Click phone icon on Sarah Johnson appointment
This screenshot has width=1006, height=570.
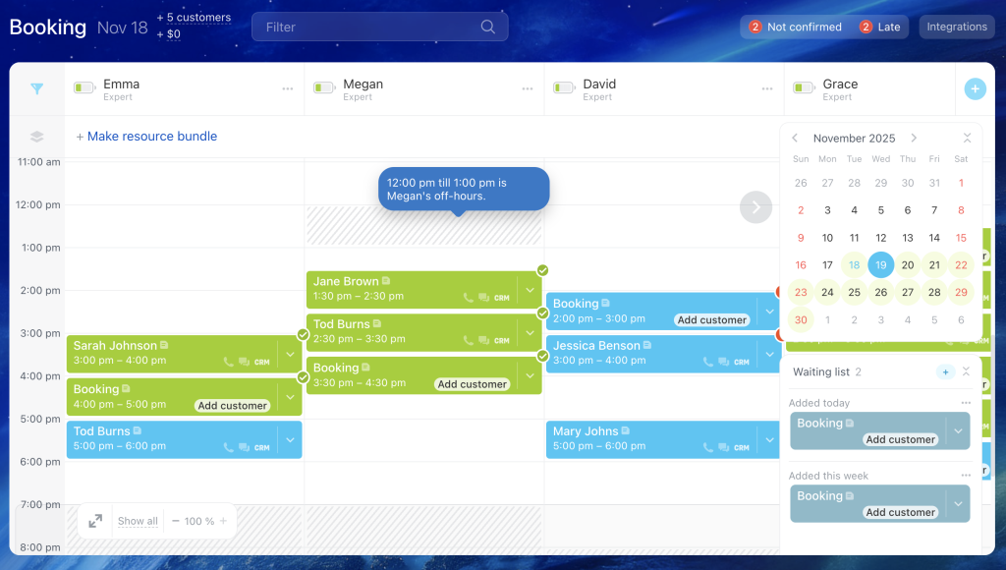227,362
